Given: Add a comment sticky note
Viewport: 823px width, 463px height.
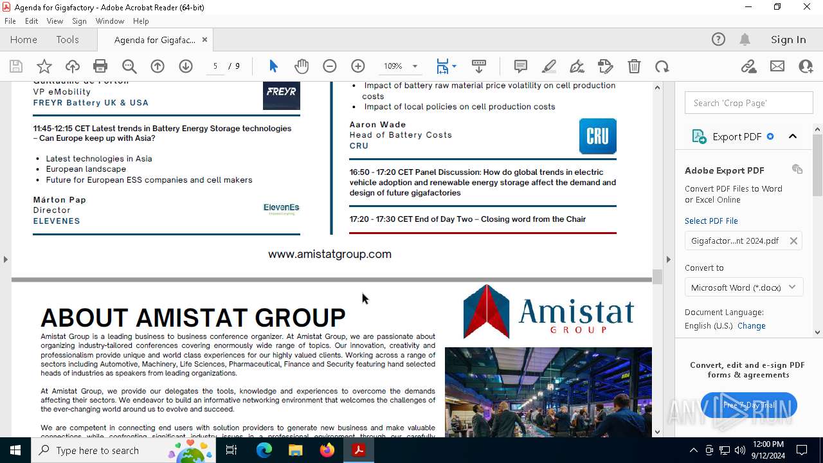Looking at the screenshot, I should [521, 66].
